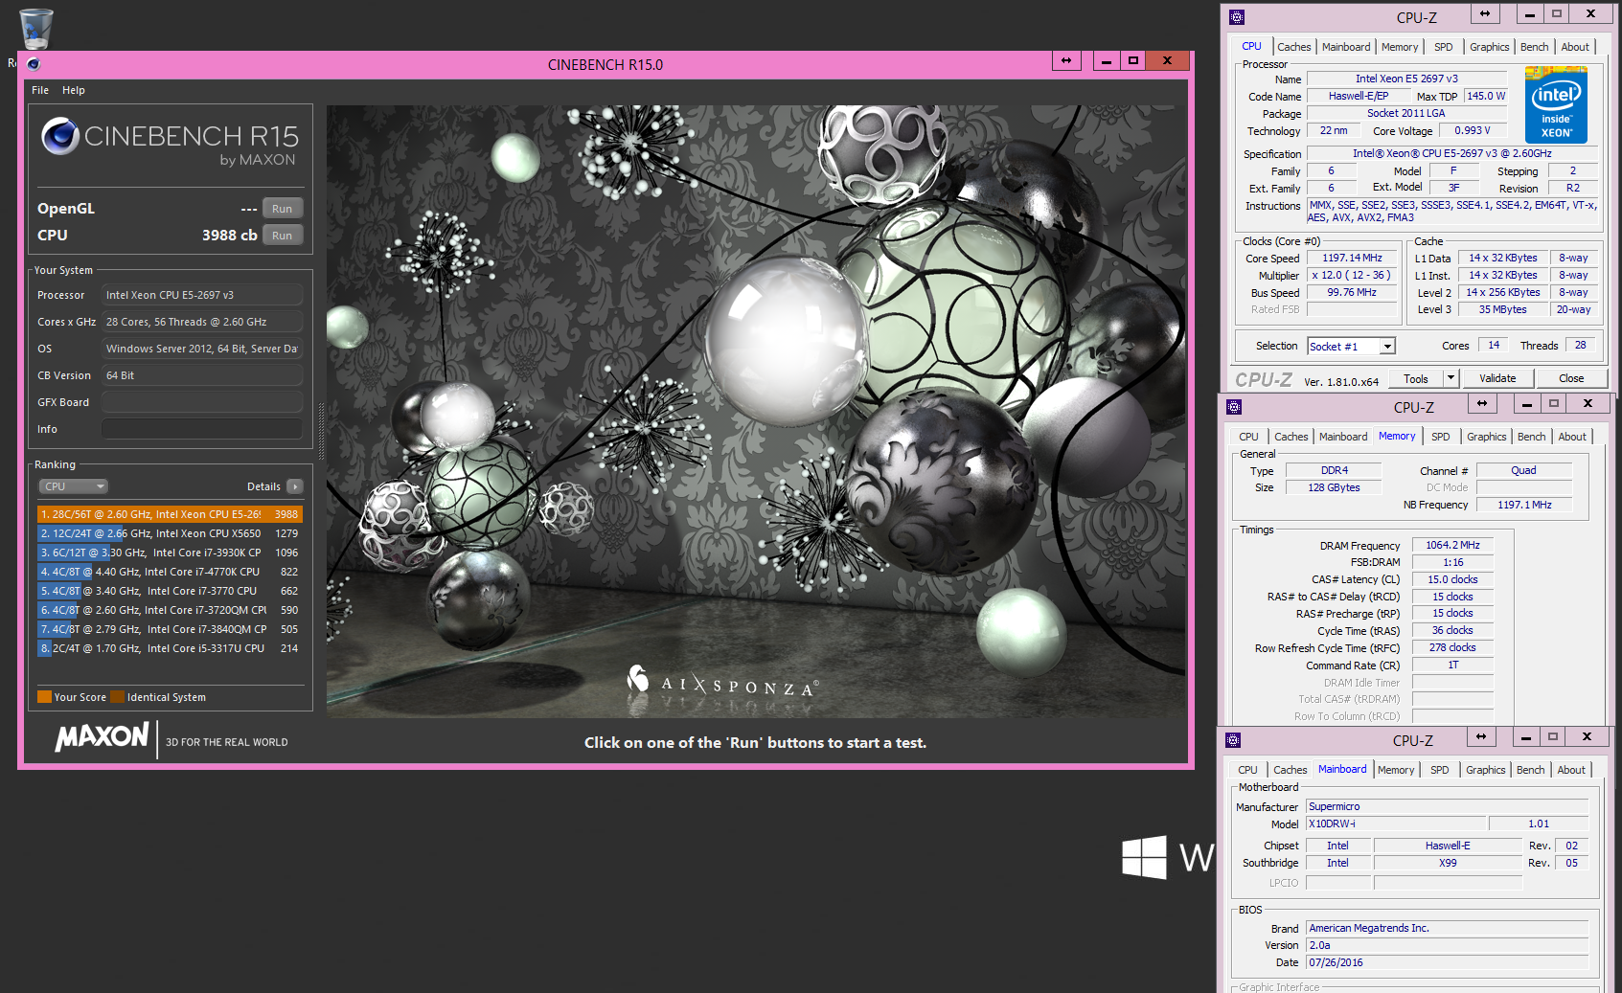Expand the Tools dropdown arrow in CPU-Z

coord(1451,378)
